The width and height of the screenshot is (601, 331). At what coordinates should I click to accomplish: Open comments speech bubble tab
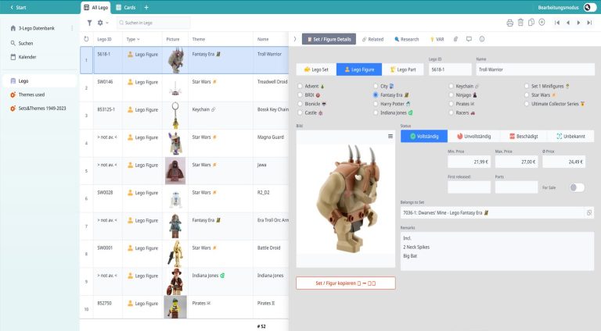pos(469,39)
